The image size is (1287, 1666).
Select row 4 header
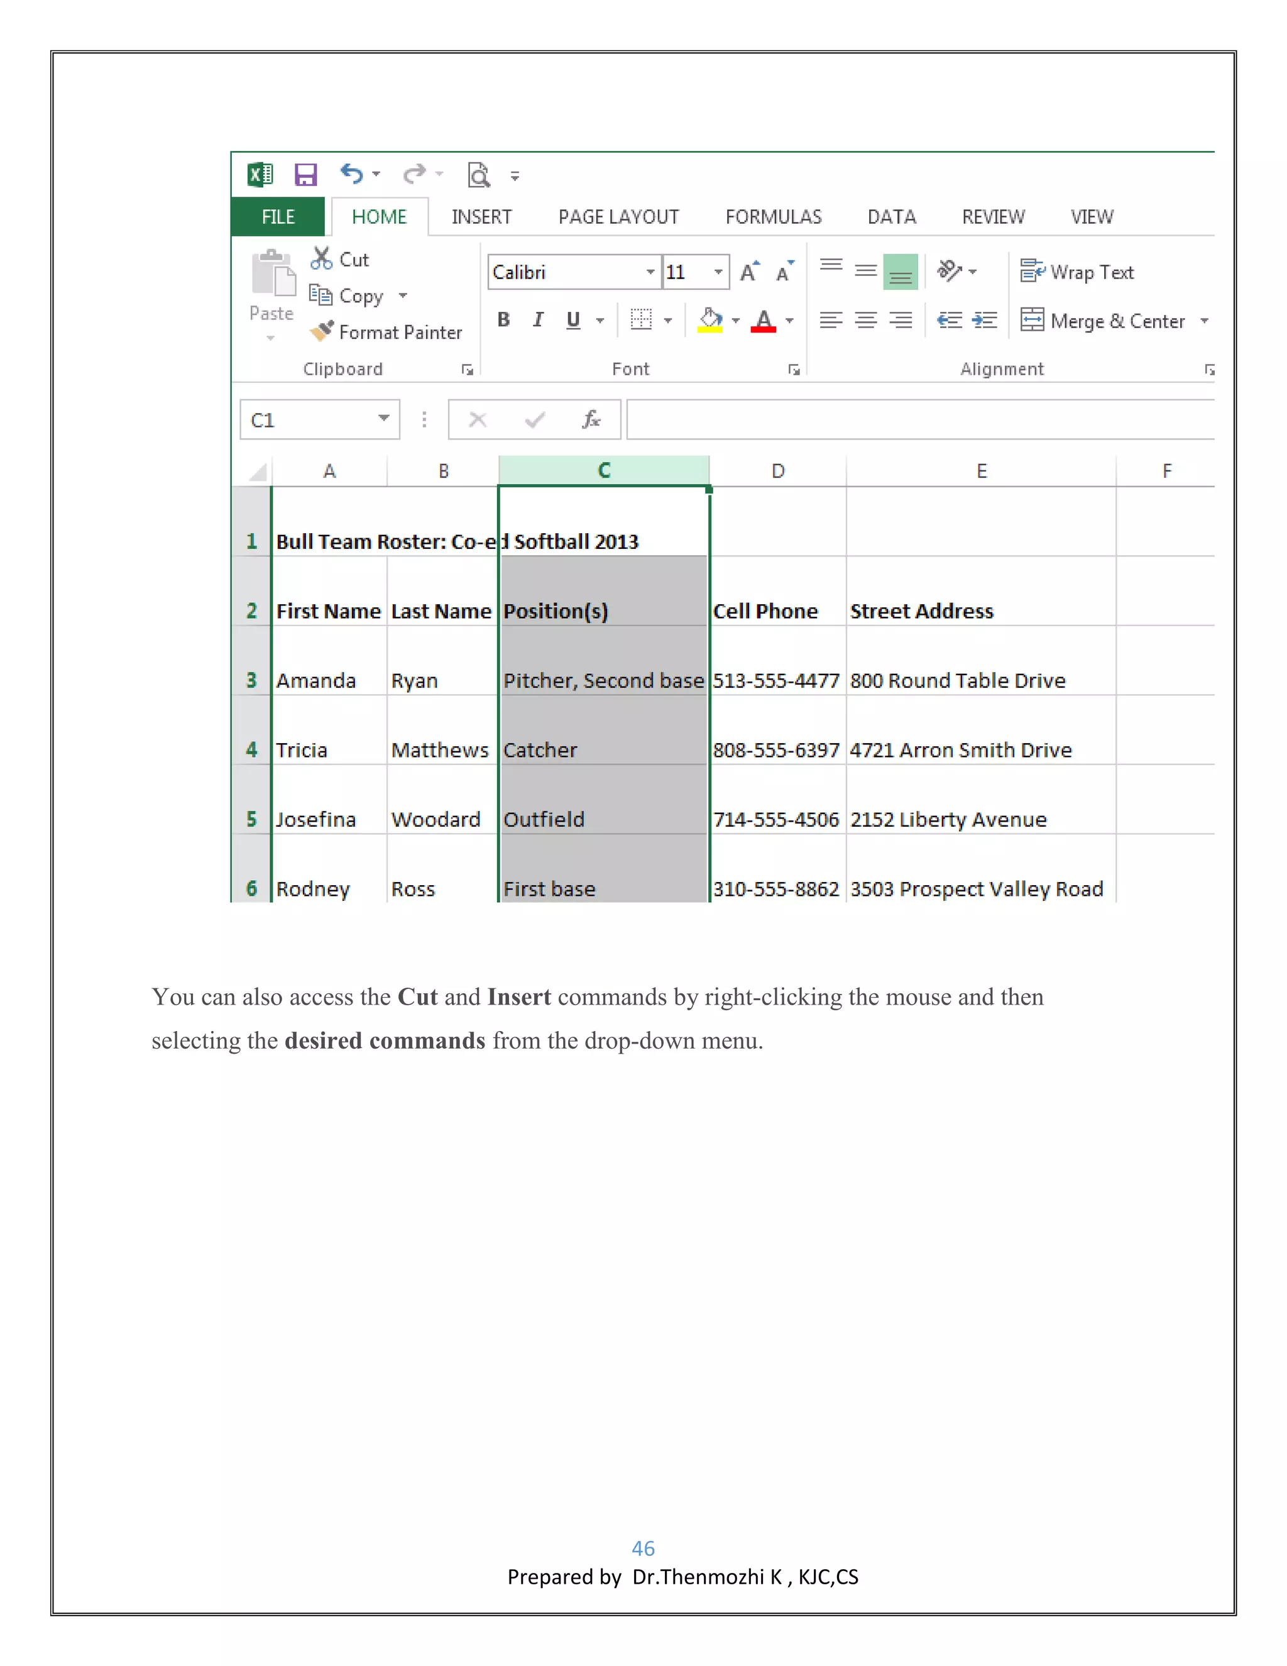(x=251, y=730)
